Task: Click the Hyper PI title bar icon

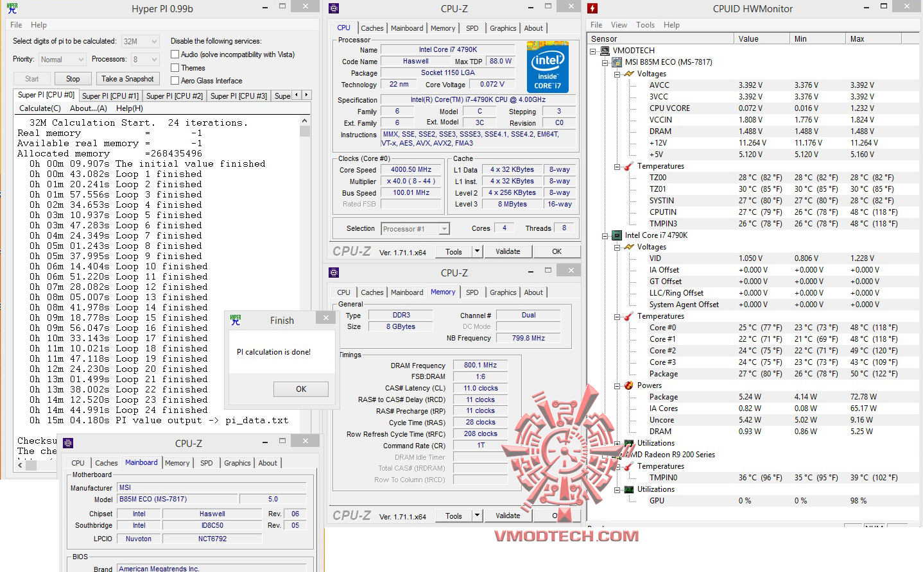Action: [x=12, y=8]
